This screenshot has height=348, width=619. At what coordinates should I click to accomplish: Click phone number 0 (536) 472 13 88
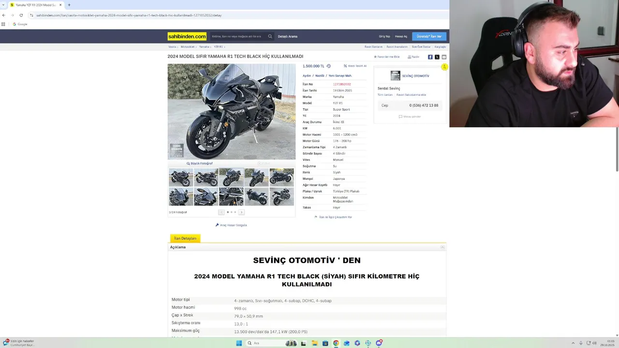(x=424, y=105)
